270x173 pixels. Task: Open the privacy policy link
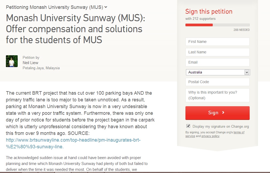click(210, 136)
